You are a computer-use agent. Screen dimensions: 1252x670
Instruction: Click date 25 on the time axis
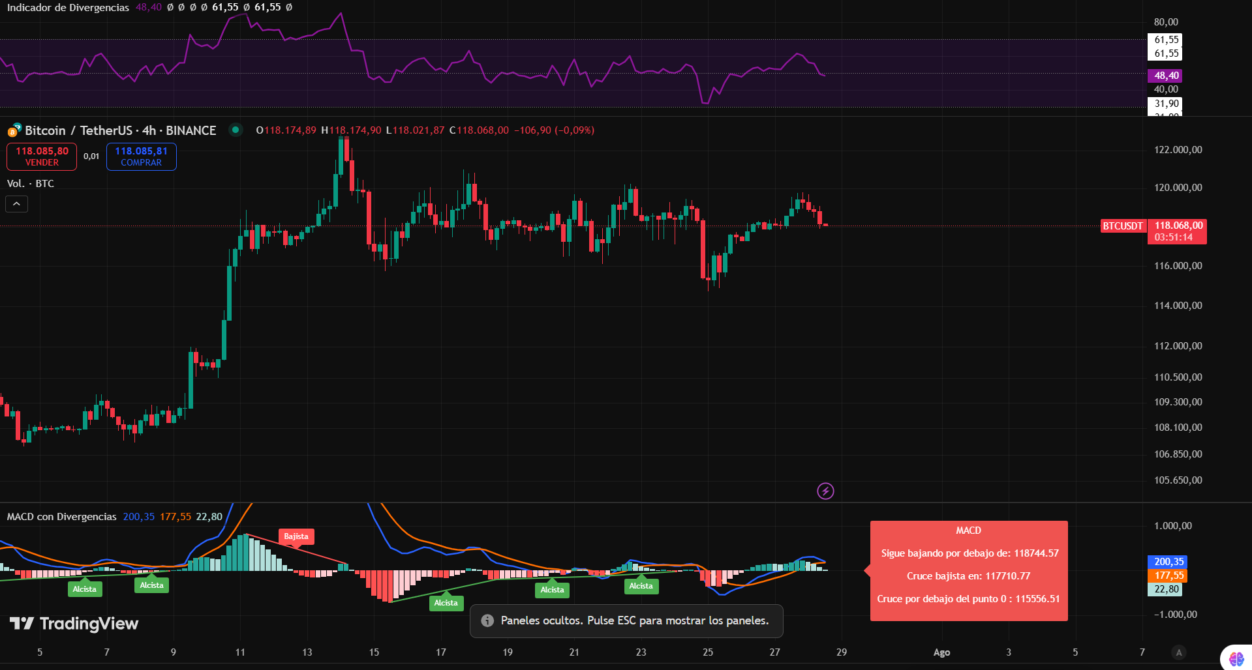(x=708, y=652)
